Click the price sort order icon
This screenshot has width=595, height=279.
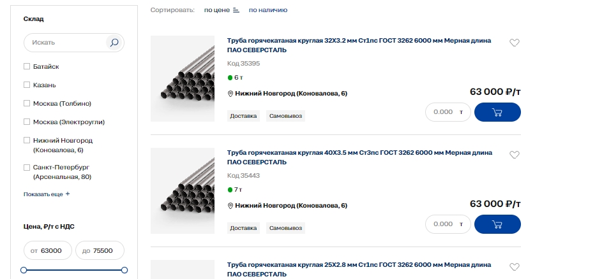tap(236, 10)
